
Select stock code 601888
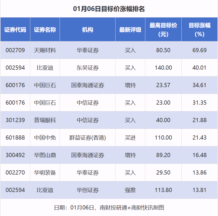pyautogui.click(x=15, y=138)
